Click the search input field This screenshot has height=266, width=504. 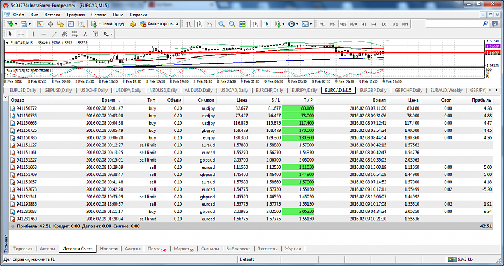click(x=454, y=23)
